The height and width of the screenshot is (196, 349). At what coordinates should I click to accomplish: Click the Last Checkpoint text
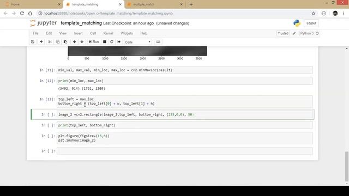(129, 23)
